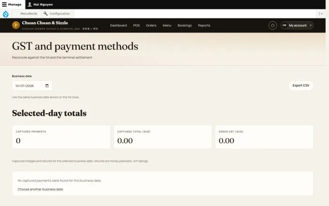Select the Captured Payments card value 0
Screen dimensions: 329x206
[x=18, y=141]
